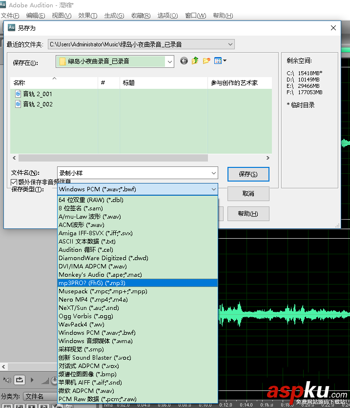Select 苹果机 AIFF (*.aif) format

pyautogui.click(x=137, y=383)
